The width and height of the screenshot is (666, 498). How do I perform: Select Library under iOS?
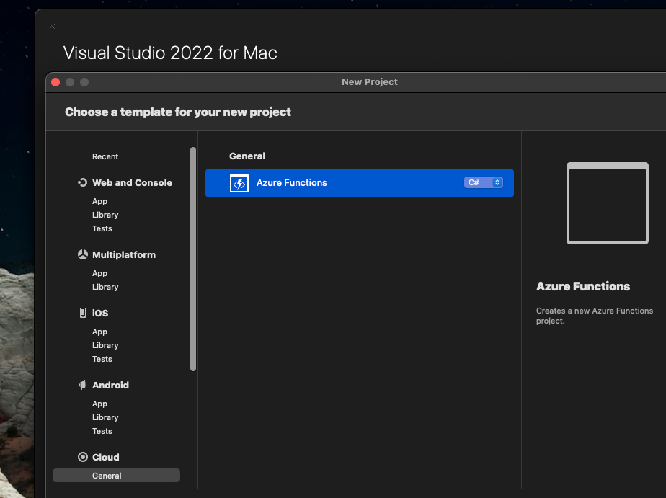[105, 345]
